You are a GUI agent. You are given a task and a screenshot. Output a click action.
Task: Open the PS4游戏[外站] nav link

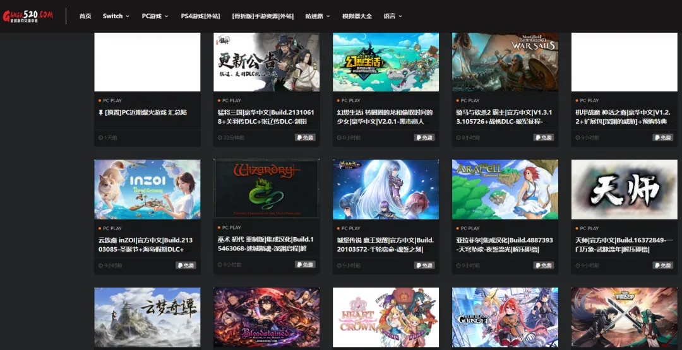click(201, 16)
